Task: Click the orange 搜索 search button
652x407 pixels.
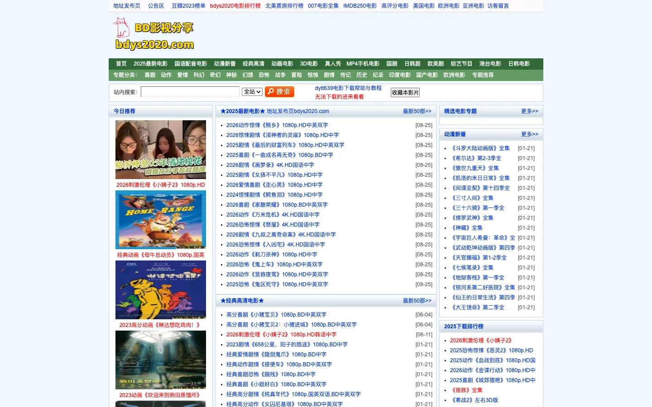Action: (279, 92)
